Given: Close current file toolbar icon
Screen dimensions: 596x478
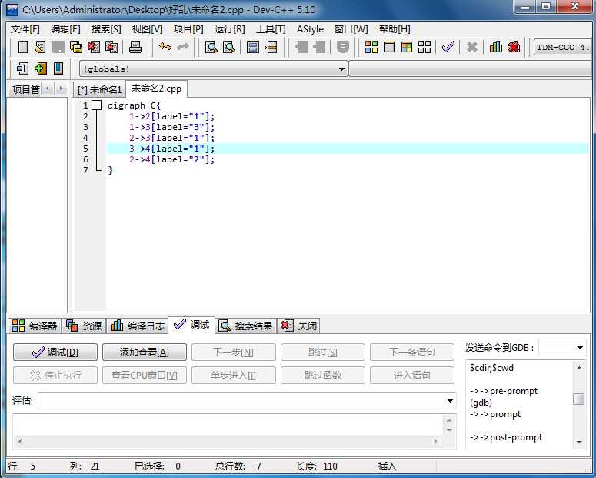Looking at the screenshot, I should [x=94, y=47].
